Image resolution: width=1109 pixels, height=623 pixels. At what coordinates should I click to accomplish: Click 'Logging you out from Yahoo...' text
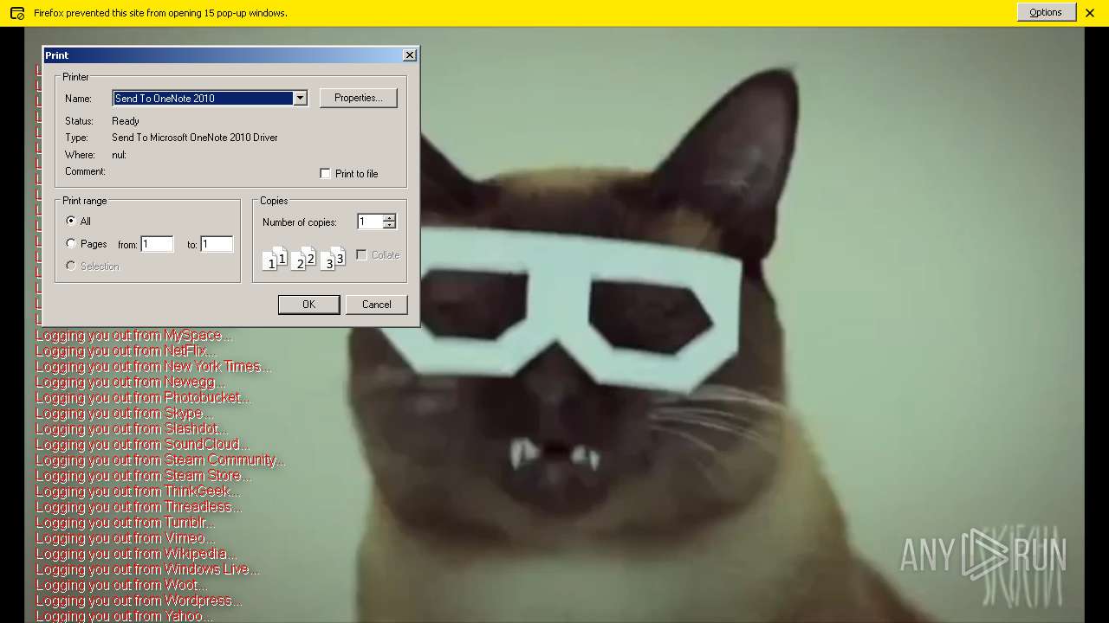[124, 616]
